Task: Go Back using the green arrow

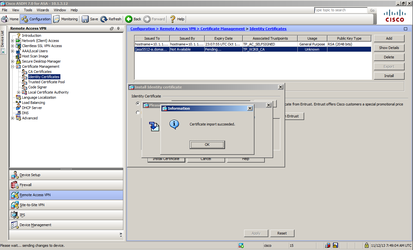Action: (133, 19)
